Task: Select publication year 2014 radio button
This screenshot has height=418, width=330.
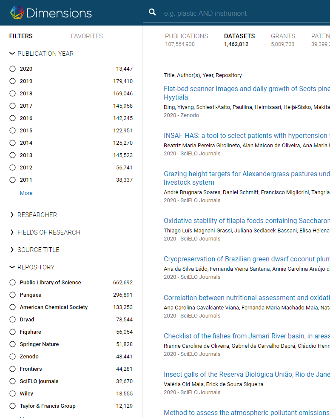Action: point(12,143)
